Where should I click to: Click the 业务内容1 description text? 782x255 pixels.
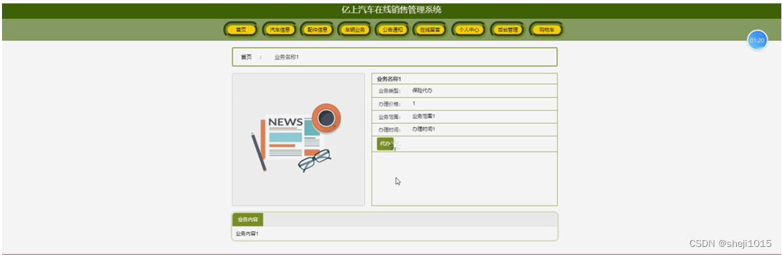tap(247, 233)
